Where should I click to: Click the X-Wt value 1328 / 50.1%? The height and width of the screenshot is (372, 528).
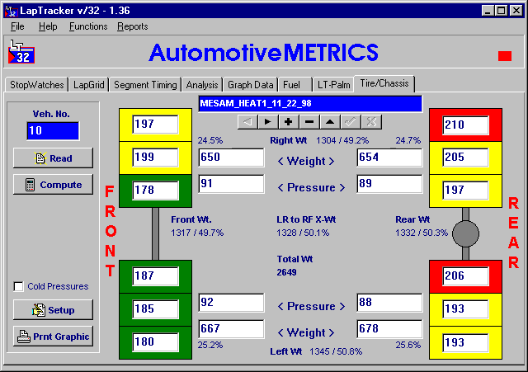point(303,233)
